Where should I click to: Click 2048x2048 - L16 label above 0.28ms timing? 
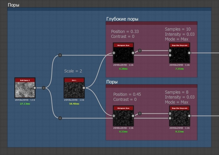[123, 65]
